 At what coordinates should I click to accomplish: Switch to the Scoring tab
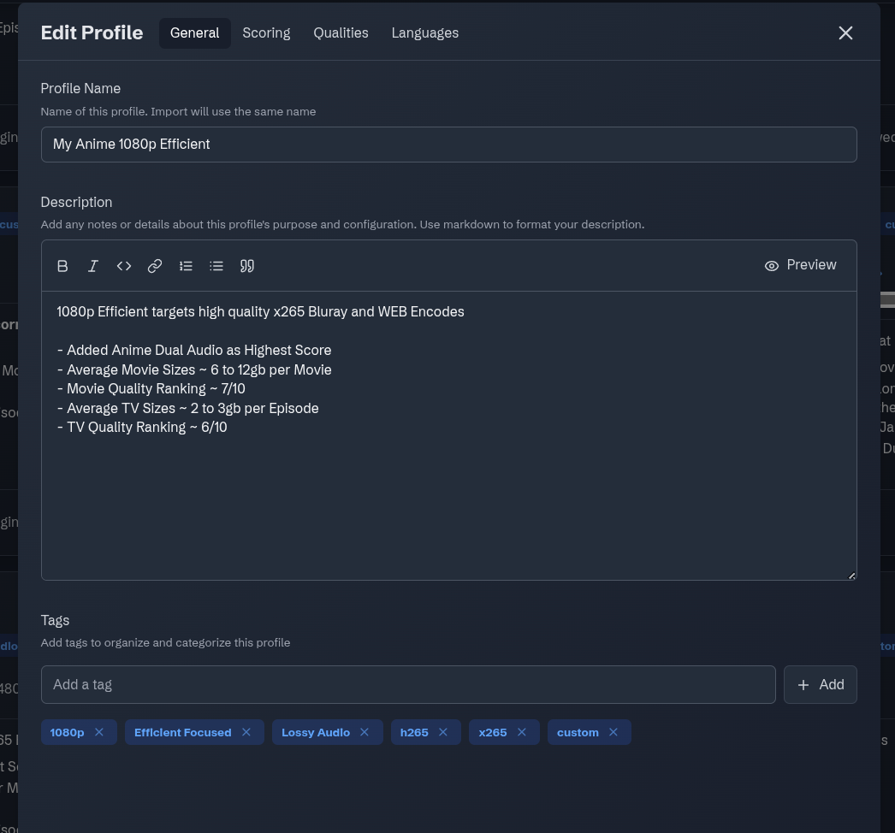point(266,33)
